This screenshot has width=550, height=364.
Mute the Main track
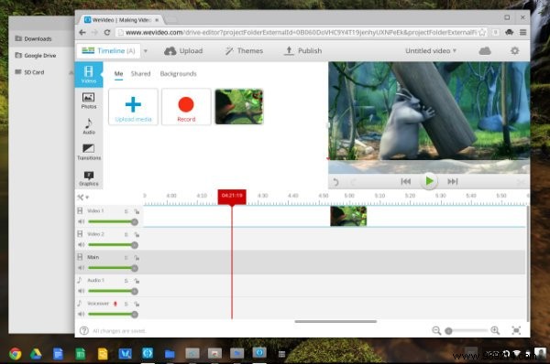[x=81, y=268]
